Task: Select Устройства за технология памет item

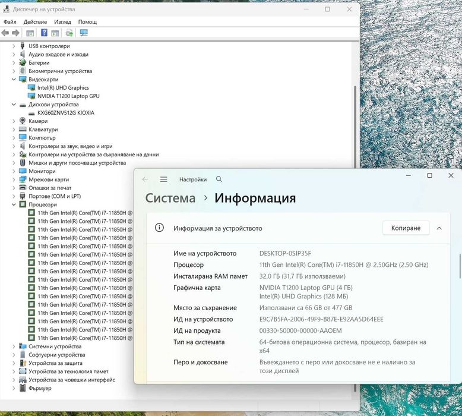Action: (x=68, y=371)
